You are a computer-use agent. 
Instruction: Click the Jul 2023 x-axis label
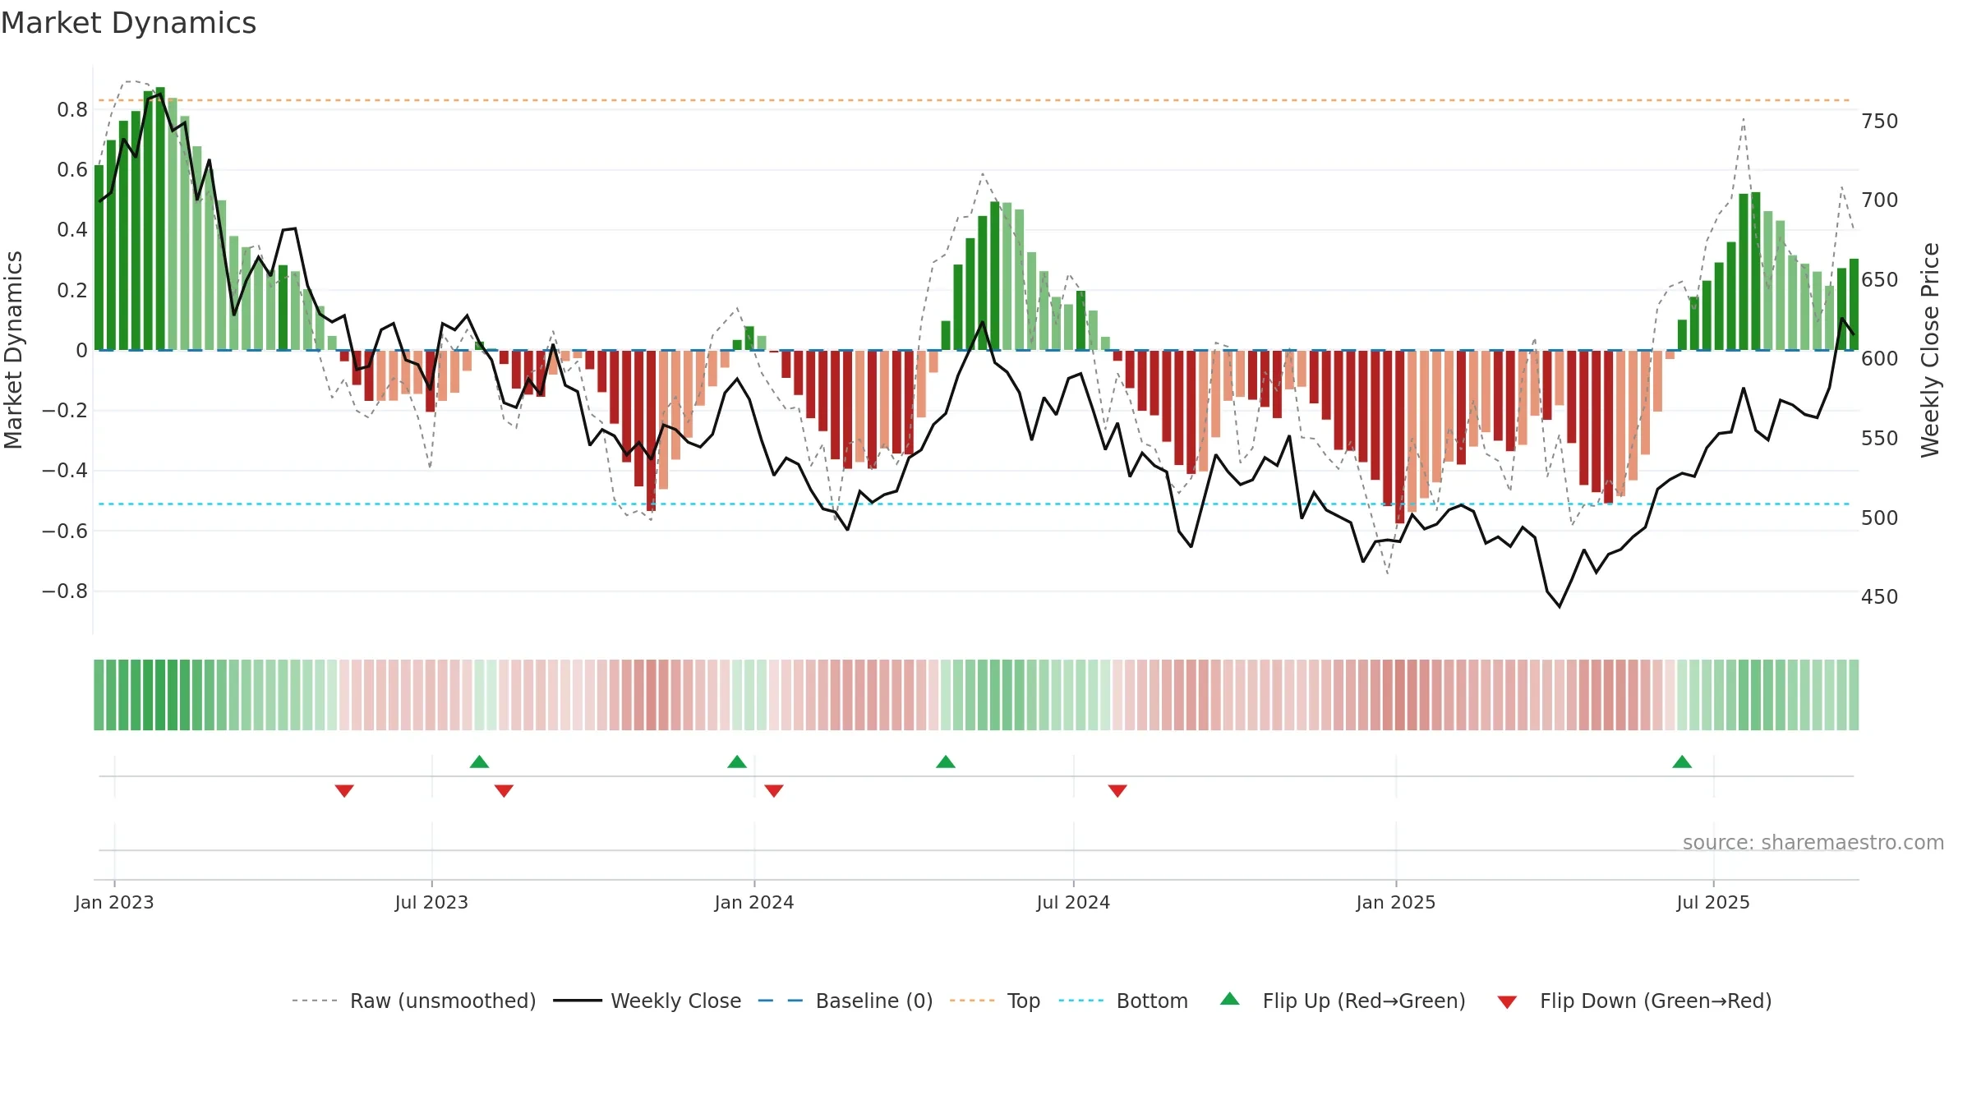431,902
